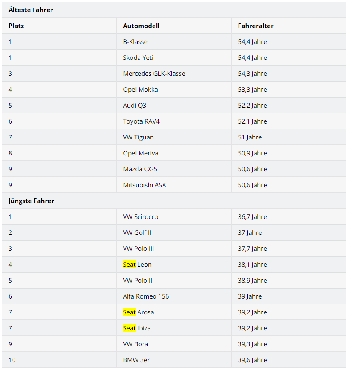Choose the BMW 3er cell
Screen dimensions: 349x371
tap(136, 360)
